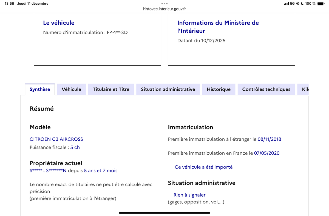Viewport: 329px width, 216px height.
Task: Click 'Datant du 10/12/2025' text
Action: pyautogui.click(x=201, y=41)
